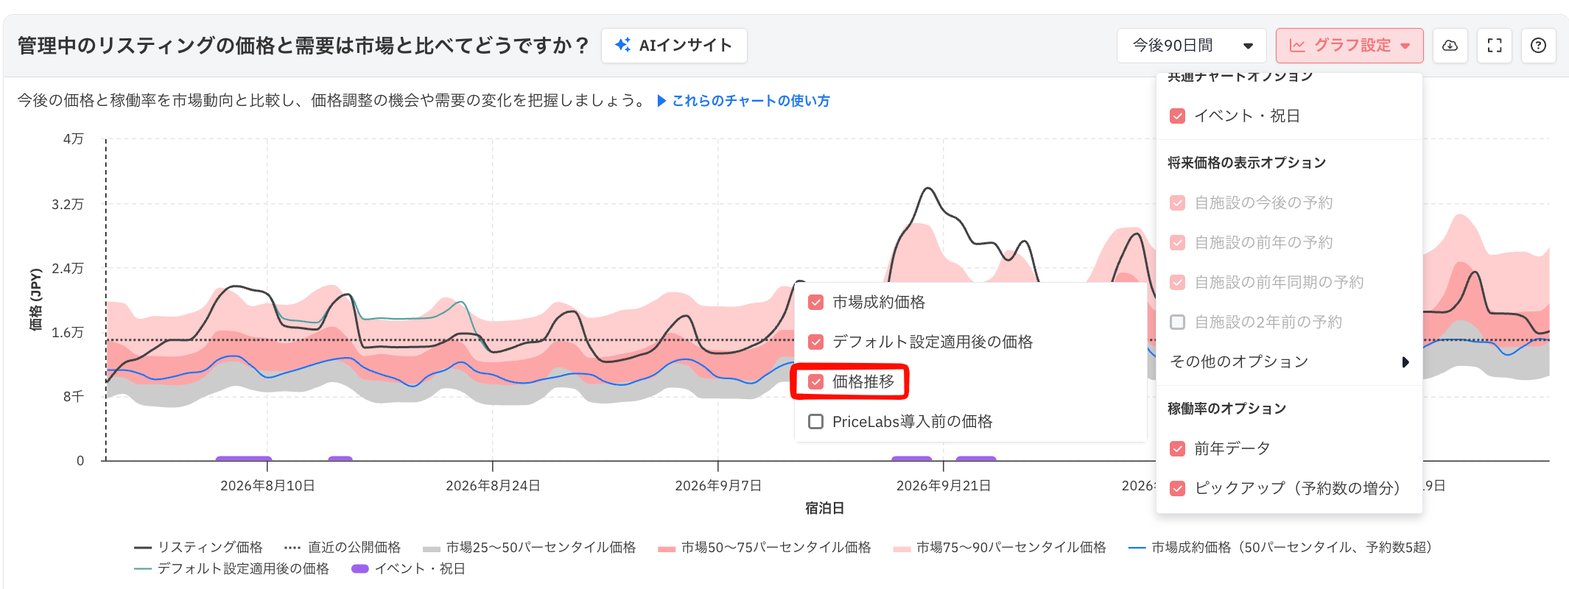The height and width of the screenshot is (589, 1569).
Task: Enable PriceLabs導入前の価格 checkbox
Action: coord(815,421)
